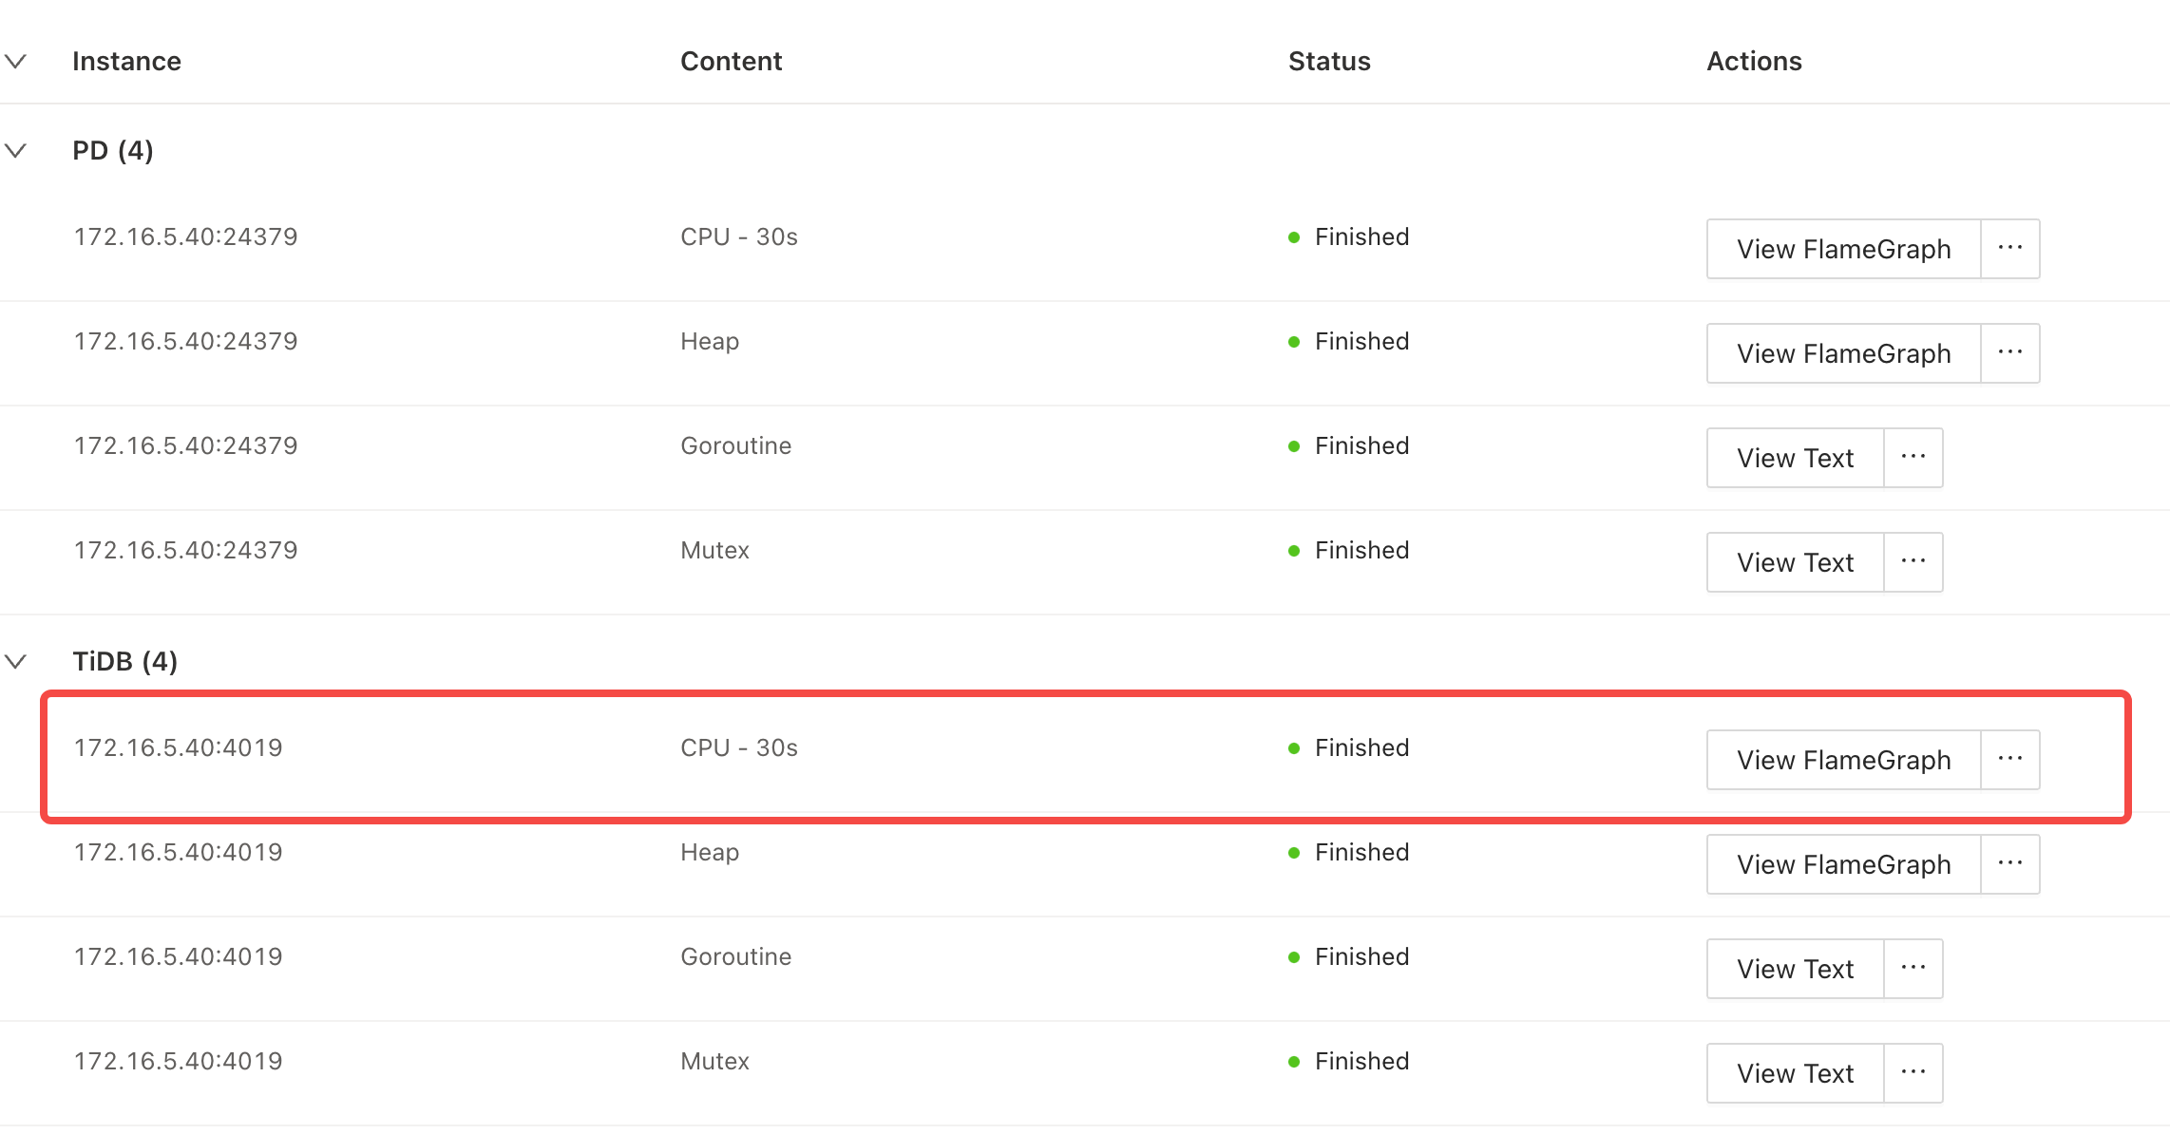
Task: View FlameGraph for PD CPU - 30s
Action: 1843,249
